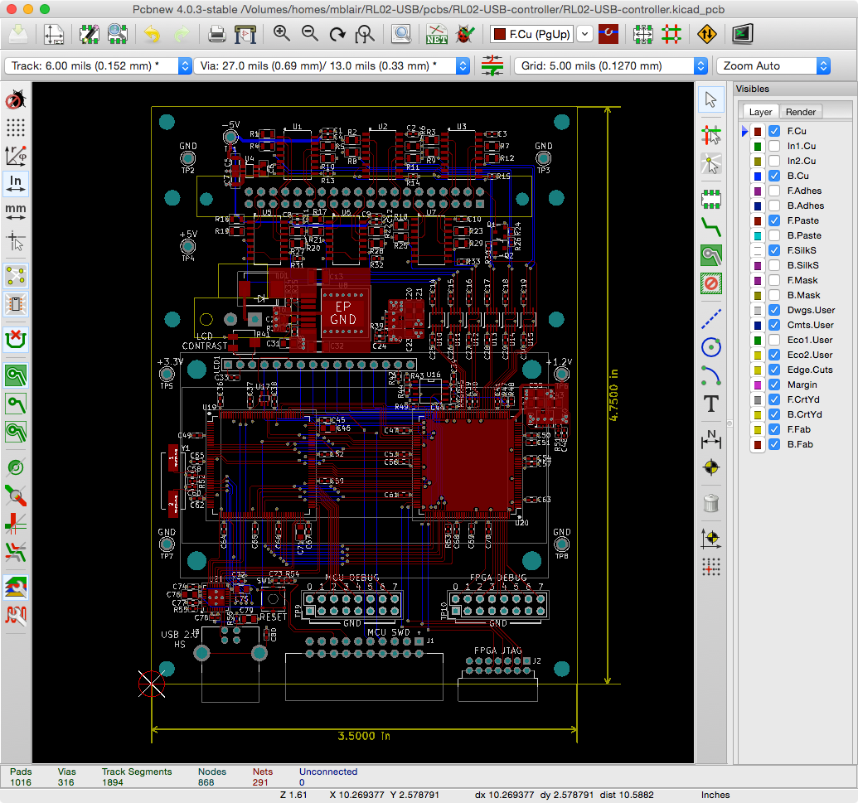This screenshot has height=803, width=858.
Task: Toggle millimeter units 'mm' button
Action: pyautogui.click(x=15, y=211)
